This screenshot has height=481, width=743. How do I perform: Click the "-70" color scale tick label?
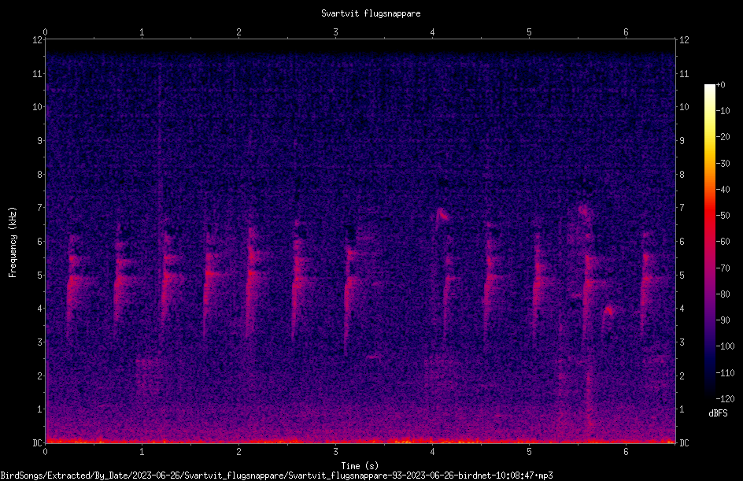(x=723, y=268)
